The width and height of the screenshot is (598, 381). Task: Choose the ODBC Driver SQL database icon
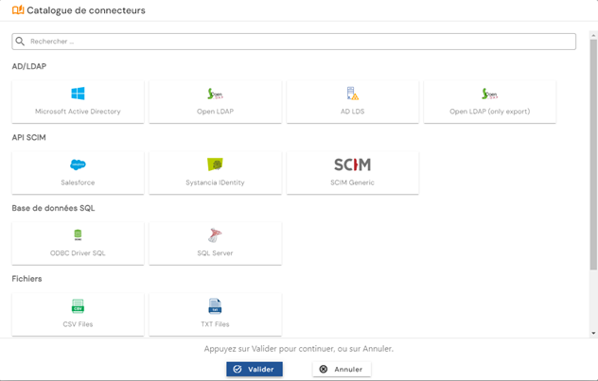click(78, 235)
